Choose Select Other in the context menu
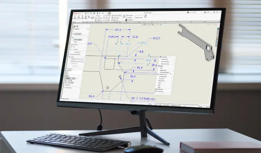 tap(164, 57)
